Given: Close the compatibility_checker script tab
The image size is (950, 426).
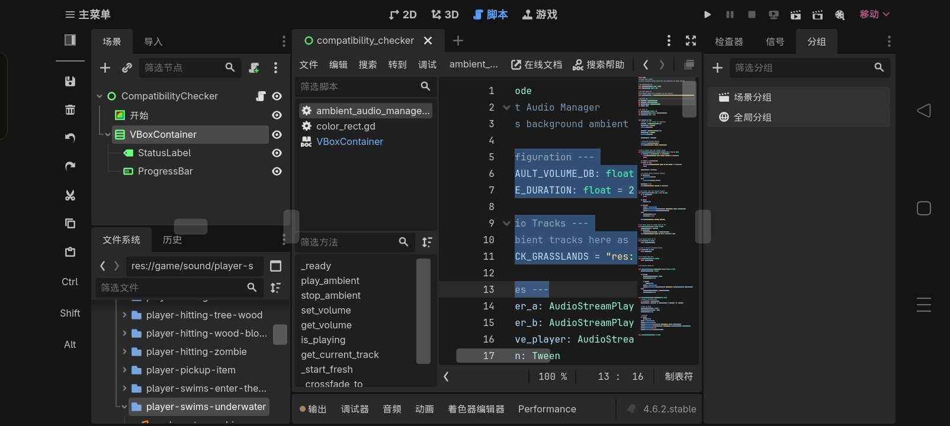Looking at the screenshot, I should [428, 40].
